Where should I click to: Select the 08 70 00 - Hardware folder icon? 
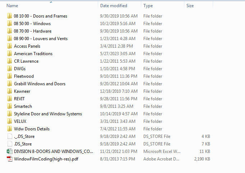pyautogui.click(x=10, y=31)
